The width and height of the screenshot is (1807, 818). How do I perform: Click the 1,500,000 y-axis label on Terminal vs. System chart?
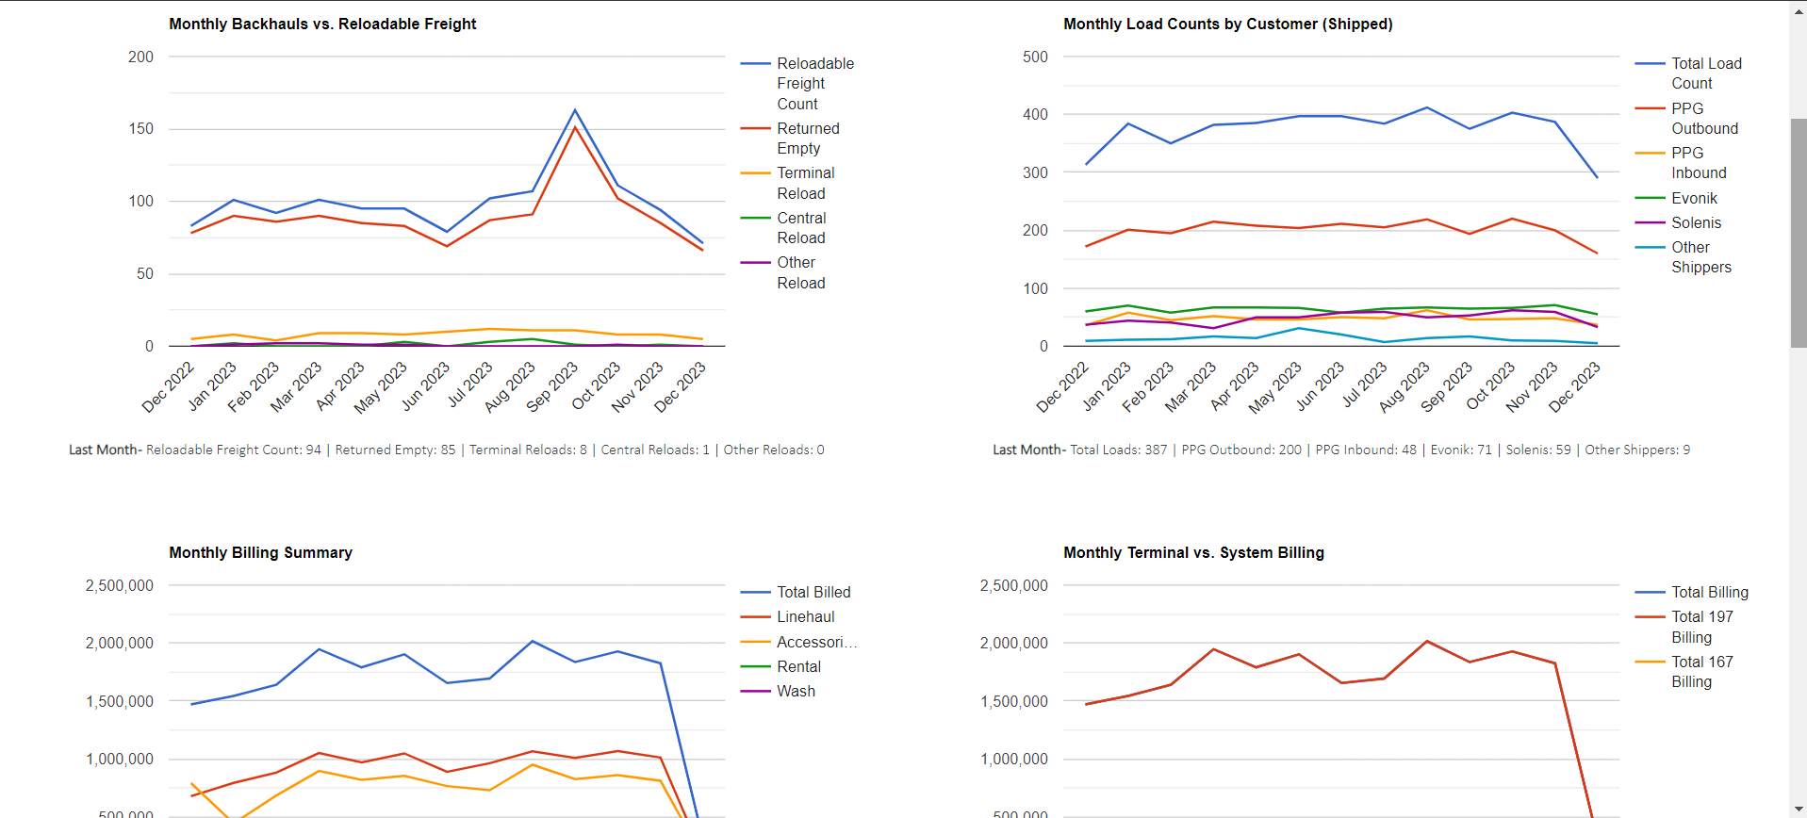[1013, 701]
